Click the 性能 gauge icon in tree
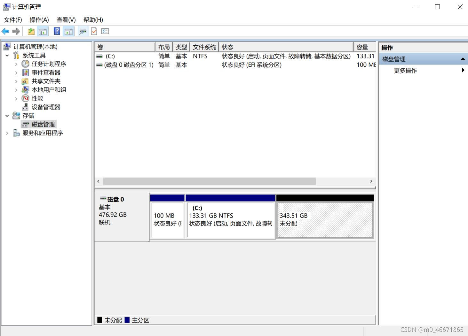 click(x=25, y=98)
